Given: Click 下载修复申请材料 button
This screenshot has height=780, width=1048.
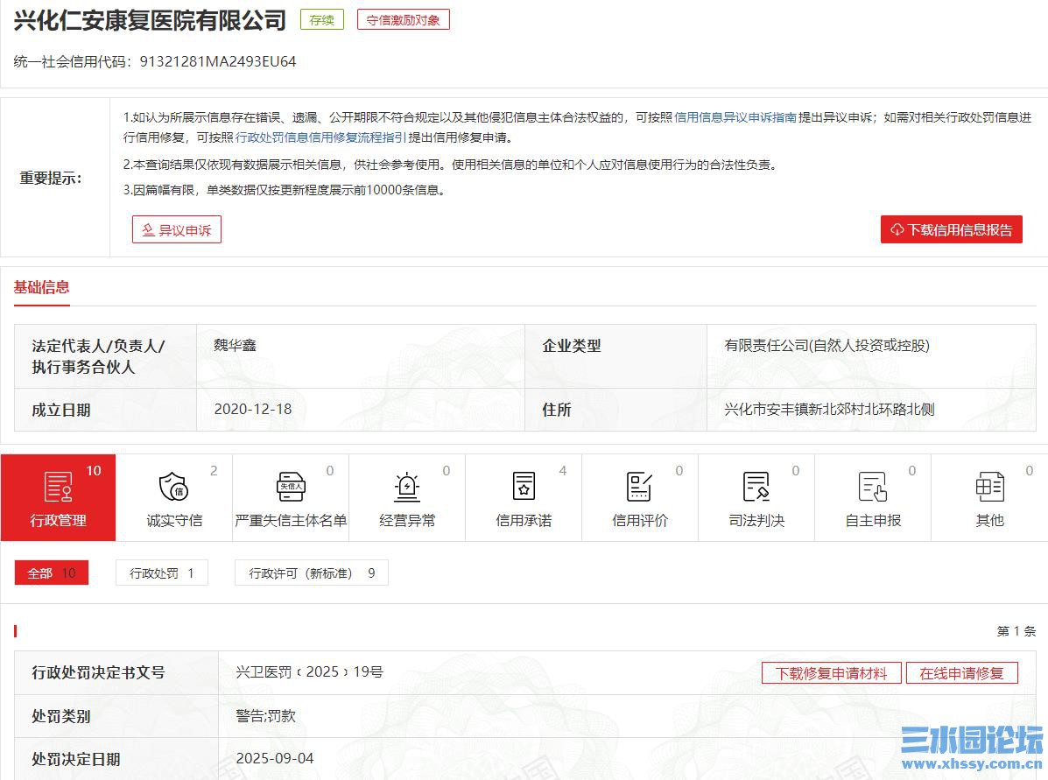Looking at the screenshot, I should 832,673.
